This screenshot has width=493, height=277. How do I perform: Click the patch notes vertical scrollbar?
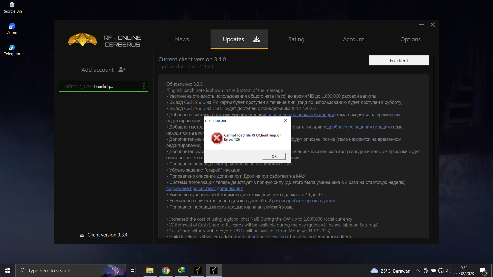[434, 116]
